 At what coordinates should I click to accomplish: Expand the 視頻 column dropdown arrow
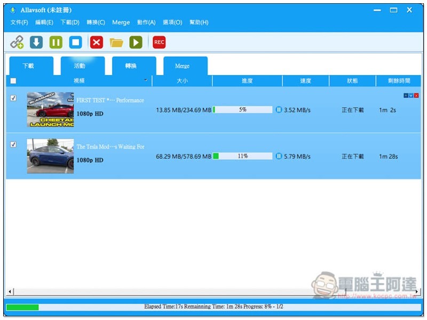146,81
